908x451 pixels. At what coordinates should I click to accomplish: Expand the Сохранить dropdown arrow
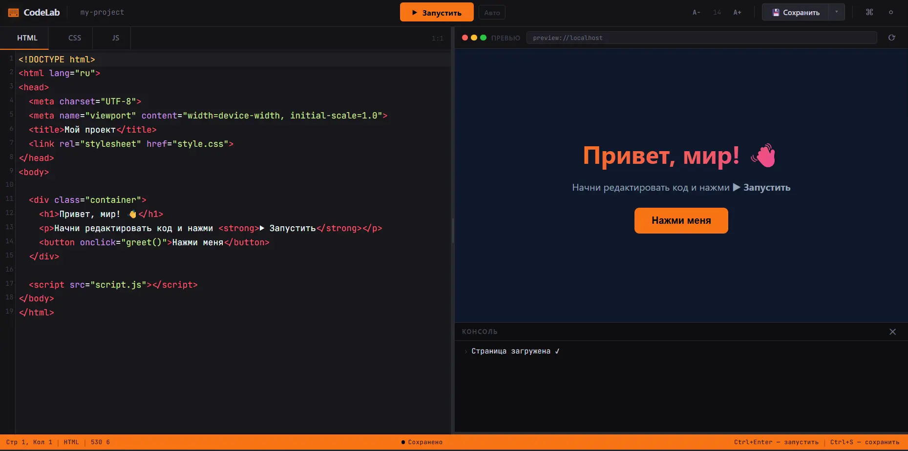[x=837, y=12]
